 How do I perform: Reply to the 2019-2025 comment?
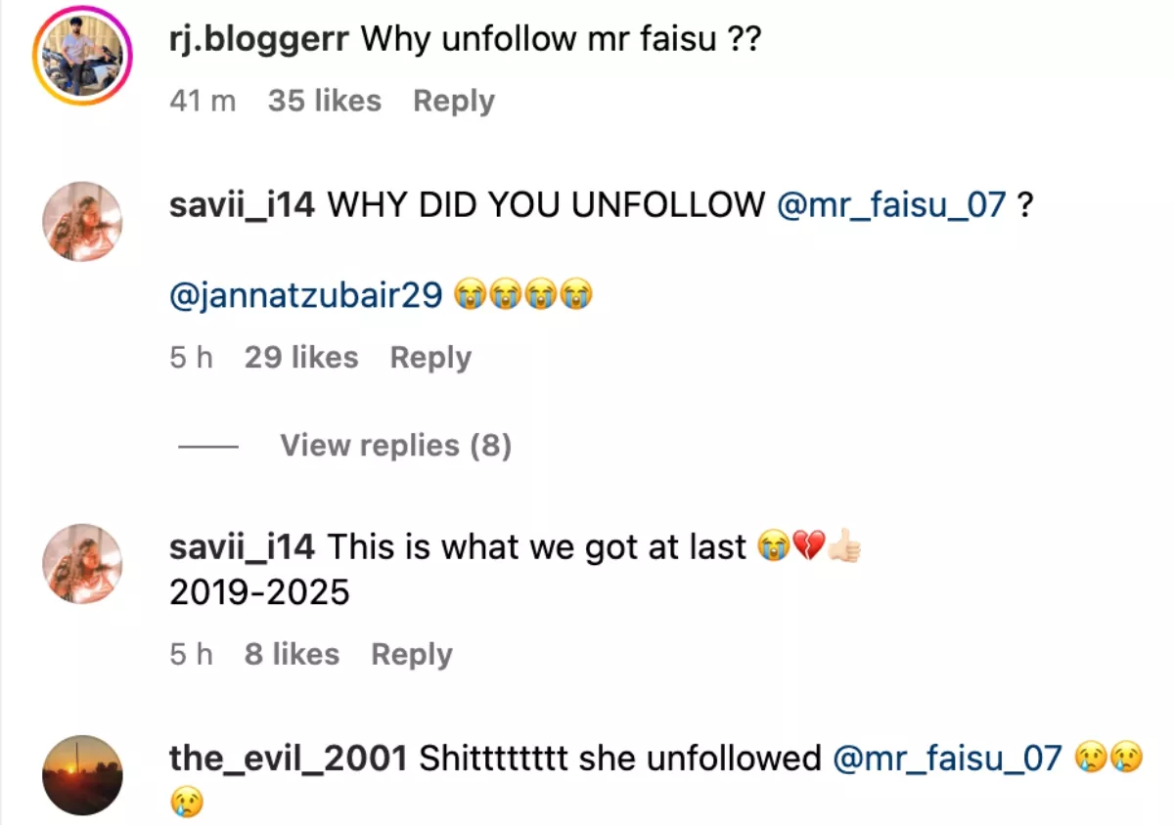pyautogui.click(x=412, y=654)
